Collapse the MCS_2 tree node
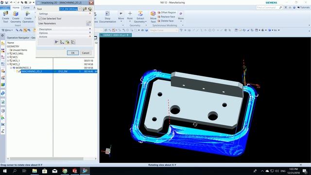 pos(8,64)
